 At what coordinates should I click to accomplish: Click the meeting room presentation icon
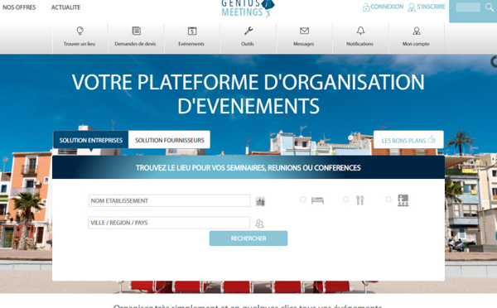403,200
